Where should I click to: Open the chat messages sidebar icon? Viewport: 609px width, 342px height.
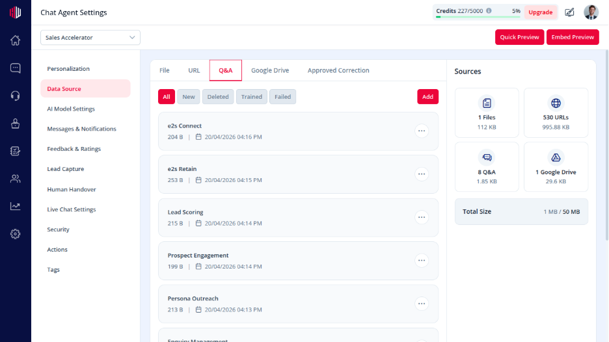pos(15,68)
